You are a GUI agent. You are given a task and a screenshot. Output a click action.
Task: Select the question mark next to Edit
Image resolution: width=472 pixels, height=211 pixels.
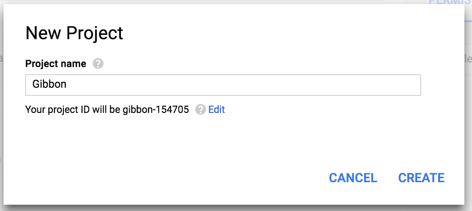[201, 110]
